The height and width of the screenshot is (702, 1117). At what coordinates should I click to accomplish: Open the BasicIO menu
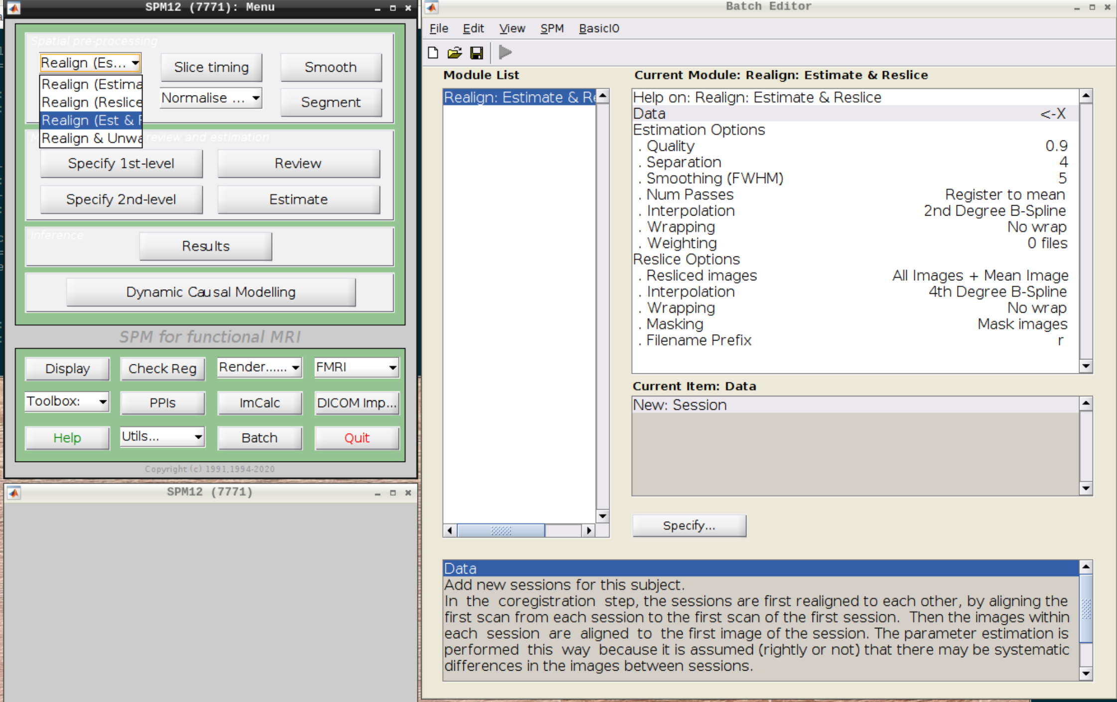[x=599, y=28]
